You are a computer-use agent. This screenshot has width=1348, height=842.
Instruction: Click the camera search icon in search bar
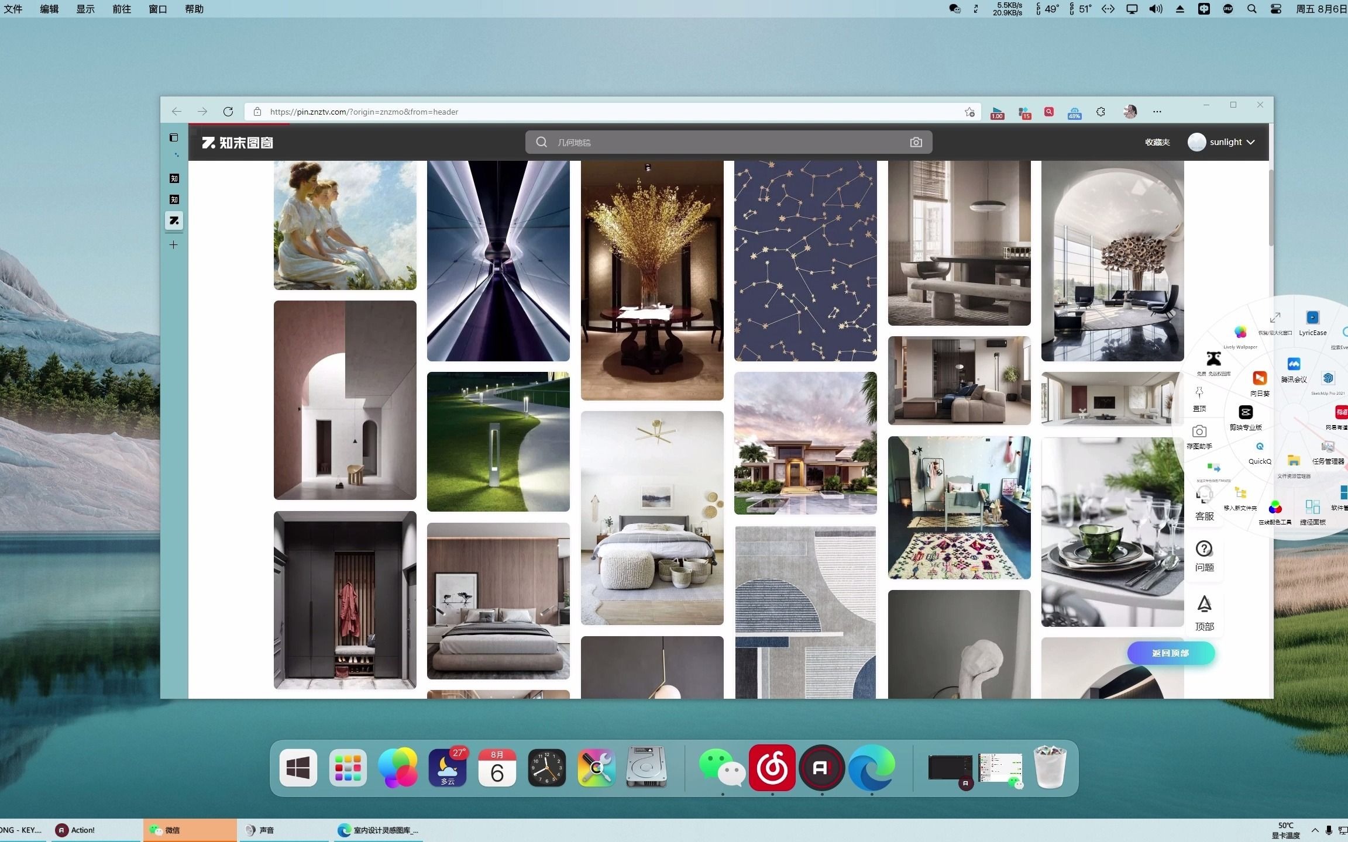click(x=915, y=143)
